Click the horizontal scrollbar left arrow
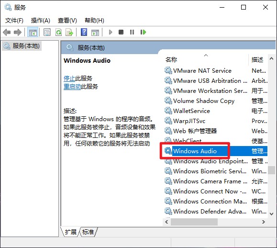Viewport: 277px width, 248px height. click(x=166, y=222)
